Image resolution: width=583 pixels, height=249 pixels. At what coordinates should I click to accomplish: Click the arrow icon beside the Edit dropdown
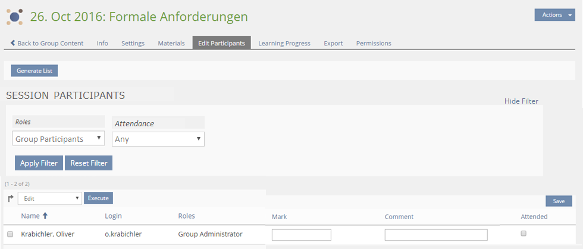point(10,198)
